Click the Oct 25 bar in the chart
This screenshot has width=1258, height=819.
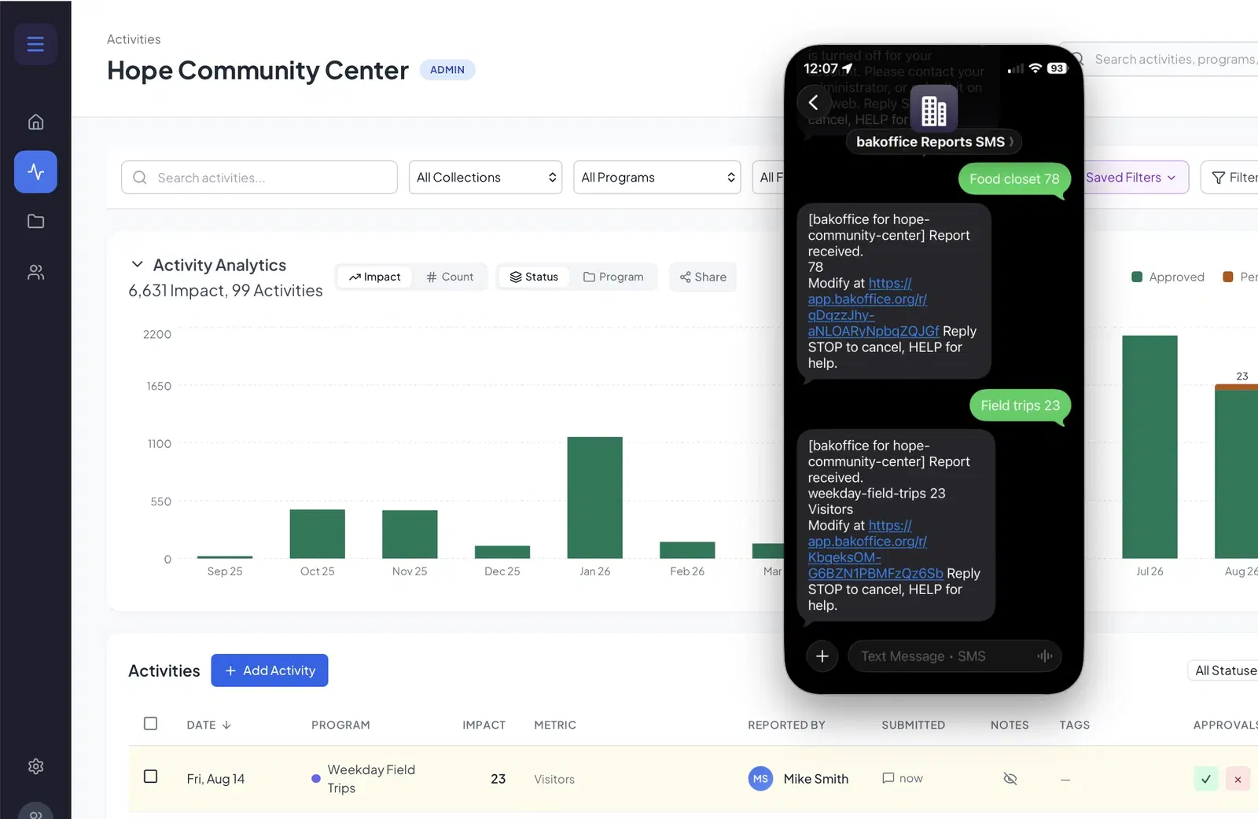[318, 534]
